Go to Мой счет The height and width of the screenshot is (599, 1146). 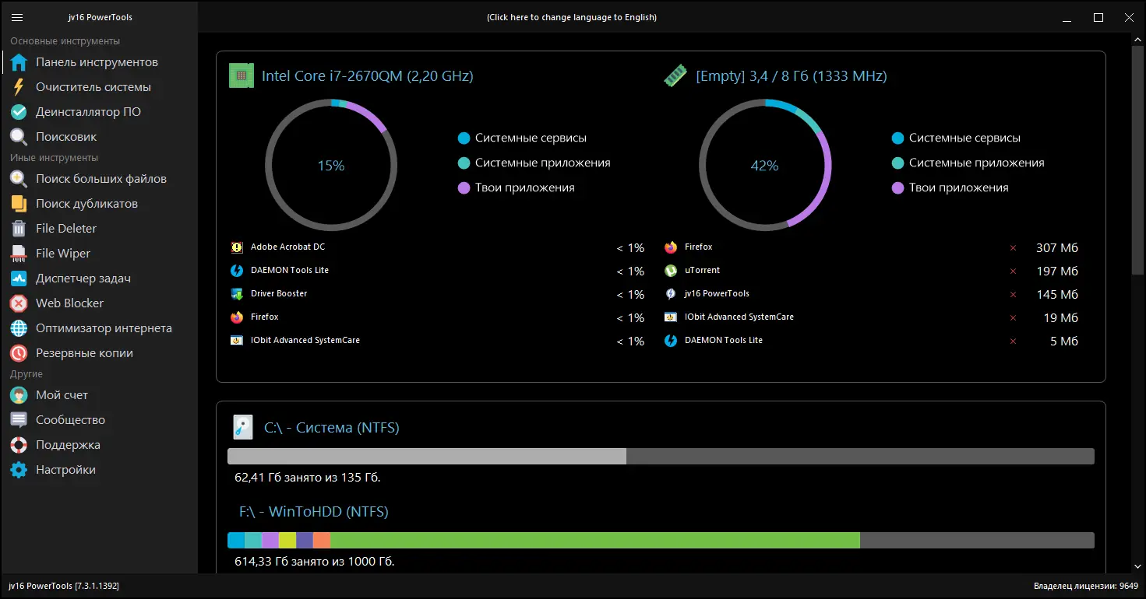pos(100,395)
